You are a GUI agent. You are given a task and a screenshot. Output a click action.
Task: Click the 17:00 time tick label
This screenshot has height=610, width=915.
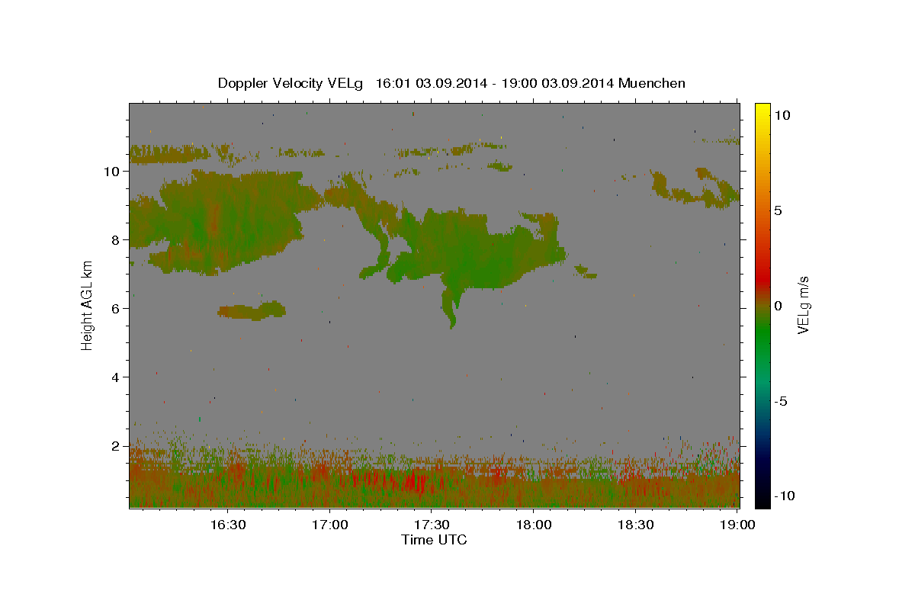(329, 525)
